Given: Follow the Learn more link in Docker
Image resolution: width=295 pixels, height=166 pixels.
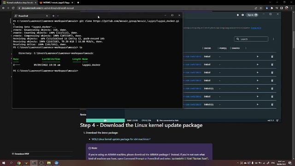Looking at the screenshot, I should (x=256, y=28).
